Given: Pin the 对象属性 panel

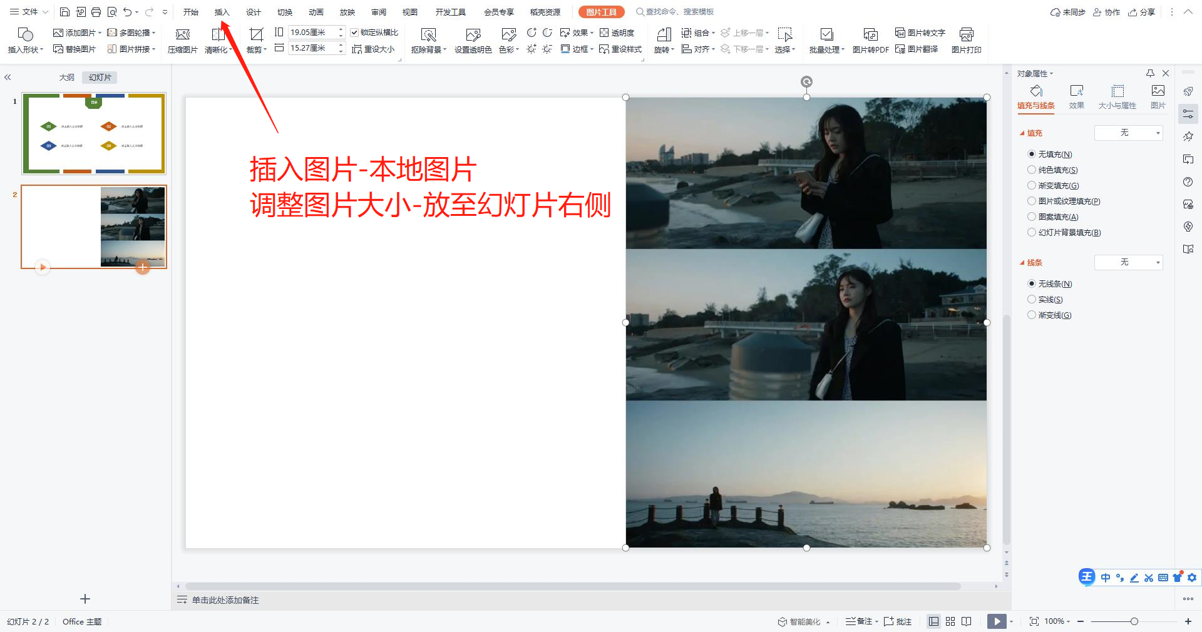Looking at the screenshot, I should [x=1150, y=73].
